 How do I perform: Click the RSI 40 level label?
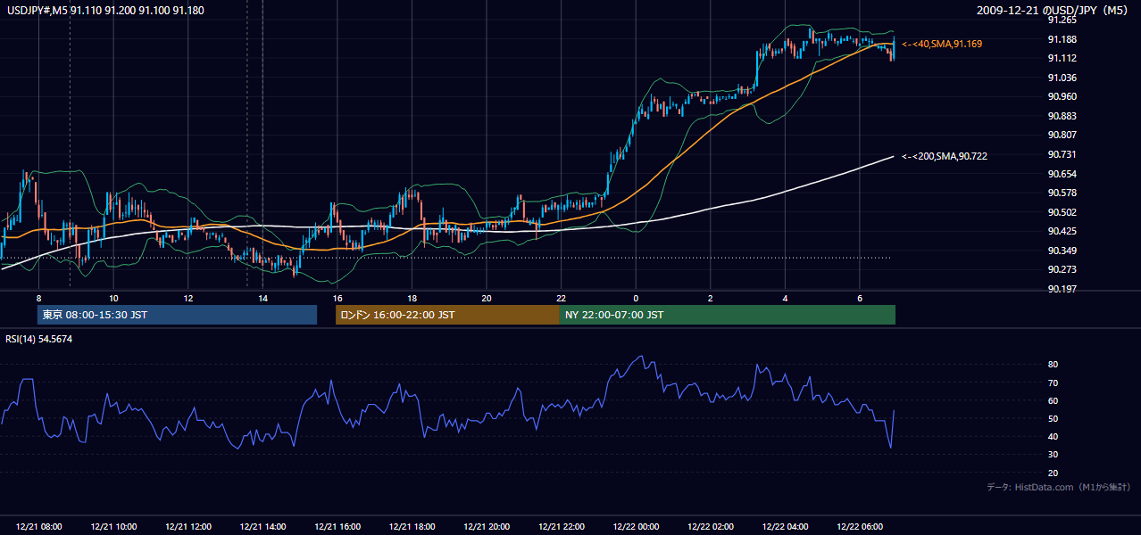1054,436
